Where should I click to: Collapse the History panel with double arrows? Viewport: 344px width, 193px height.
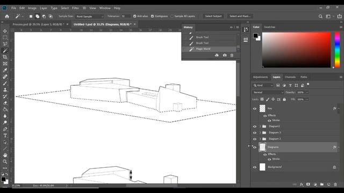click(x=231, y=27)
